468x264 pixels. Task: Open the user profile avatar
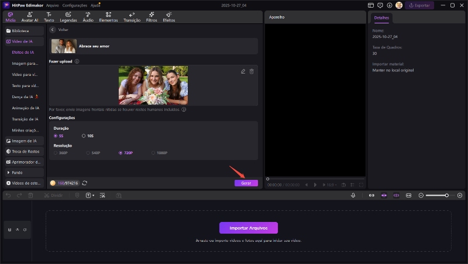click(399, 5)
